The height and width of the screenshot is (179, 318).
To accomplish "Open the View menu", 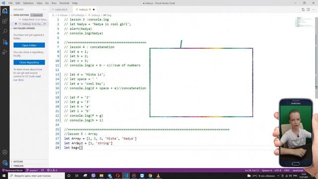I will [39, 3].
